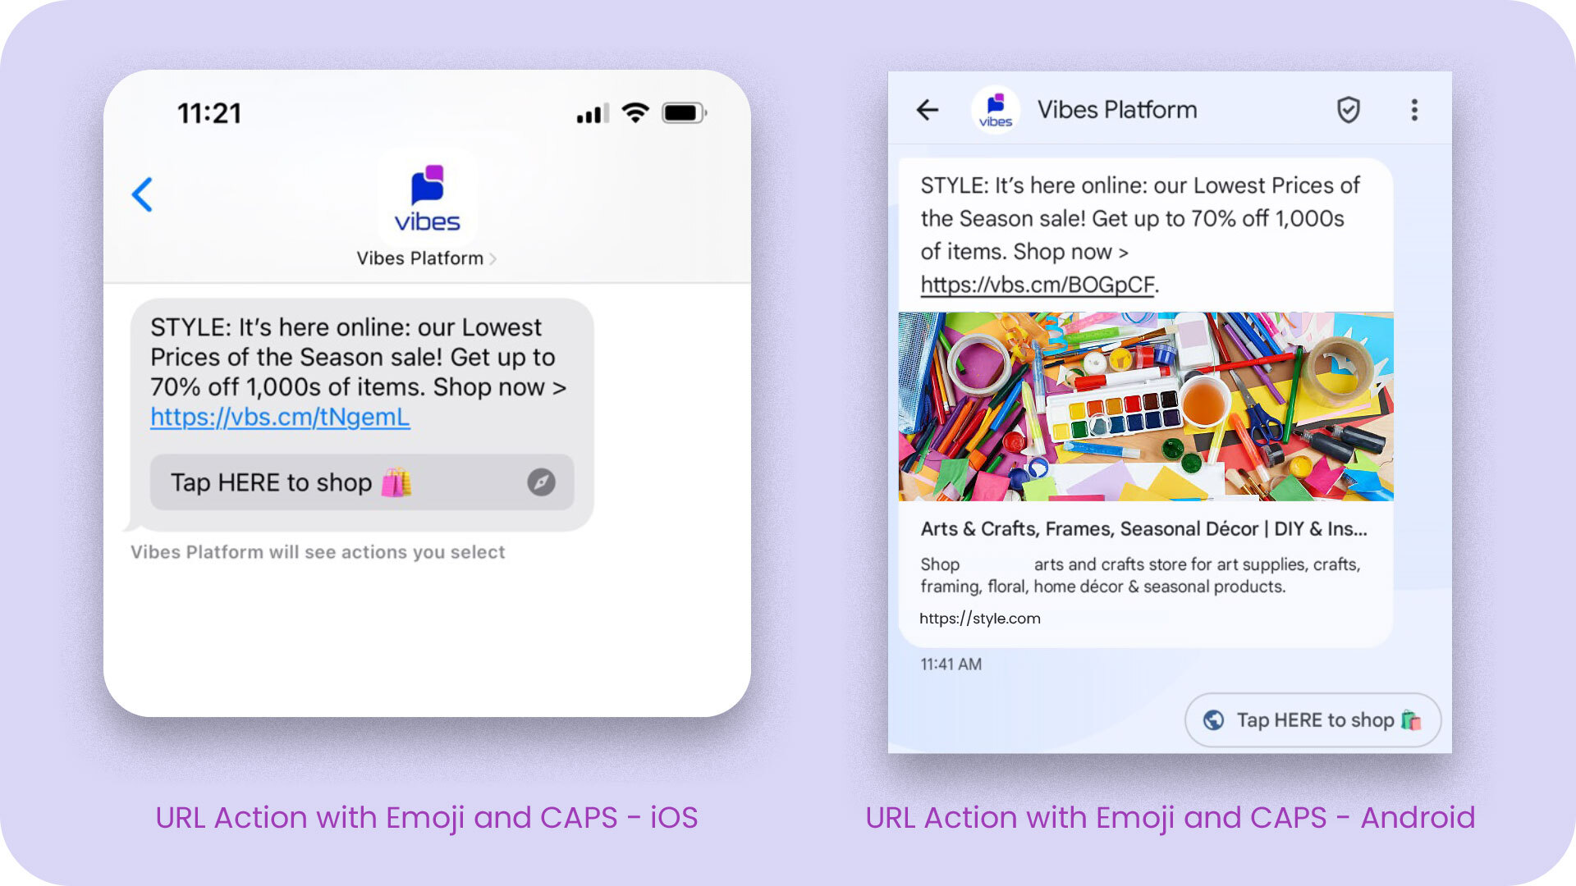Tap the blue back chevron in iOS
1576x886 pixels.
click(x=142, y=194)
